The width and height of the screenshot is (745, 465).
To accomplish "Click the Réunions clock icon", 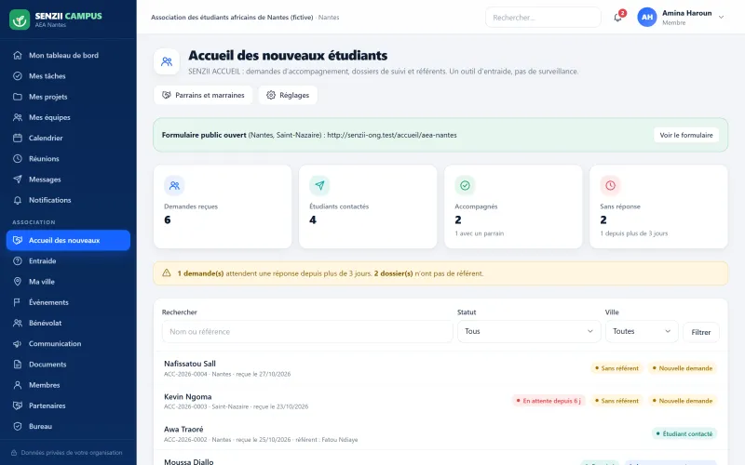I will pyautogui.click(x=18, y=158).
